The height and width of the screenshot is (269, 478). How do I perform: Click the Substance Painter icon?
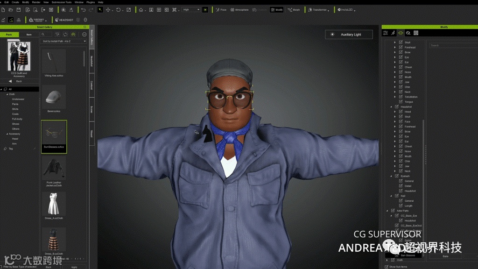[x=37, y=20]
